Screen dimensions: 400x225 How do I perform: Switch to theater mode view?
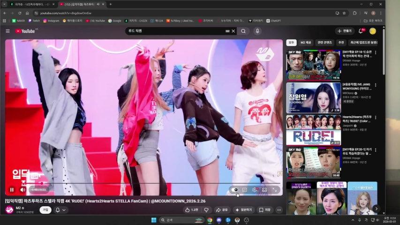[x=264, y=190]
